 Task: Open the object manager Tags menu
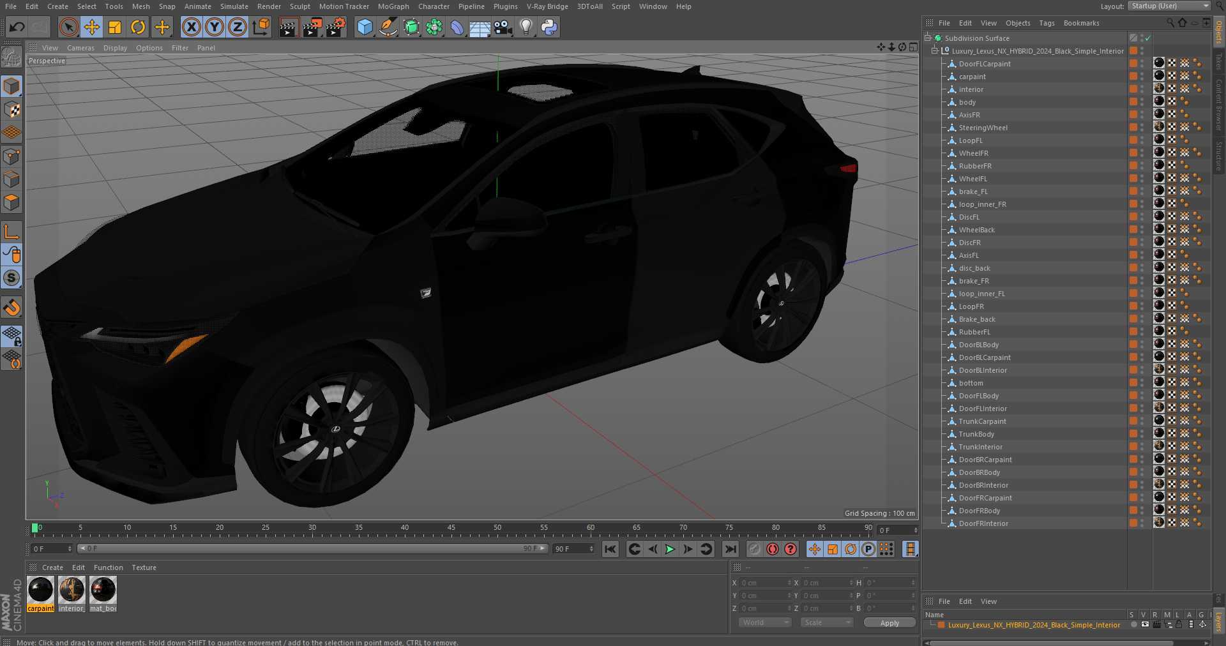click(x=1047, y=23)
